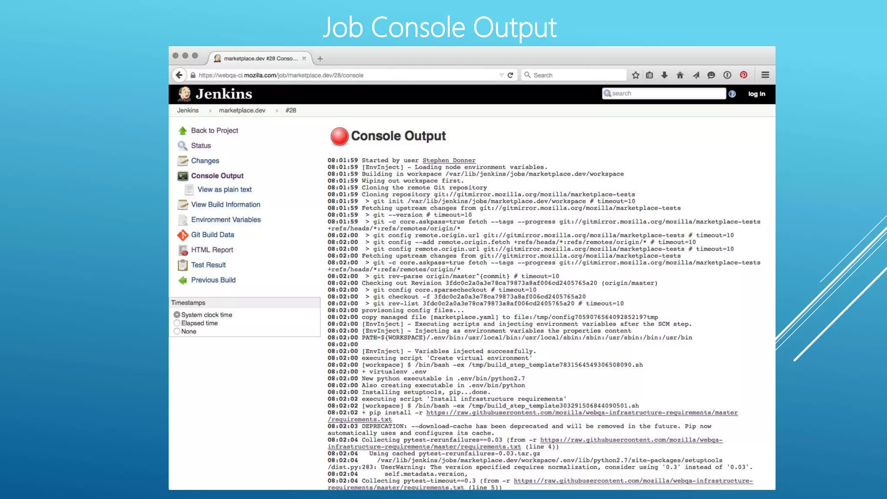The width and height of the screenshot is (887, 499).
Task: Open a new browser tab
Action: coord(320,59)
